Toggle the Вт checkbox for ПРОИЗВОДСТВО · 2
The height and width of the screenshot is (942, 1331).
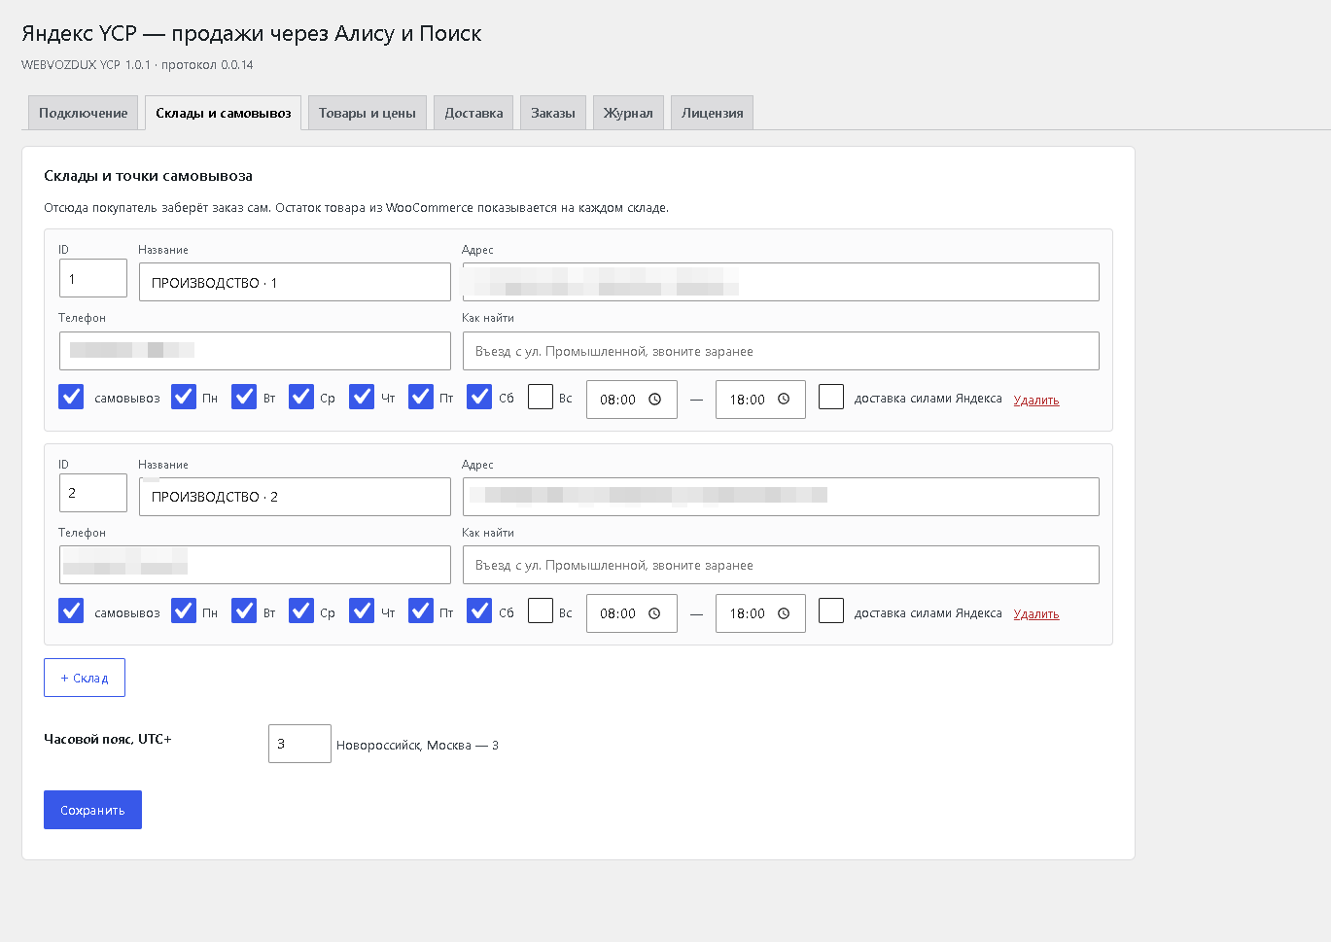click(x=244, y=611)
